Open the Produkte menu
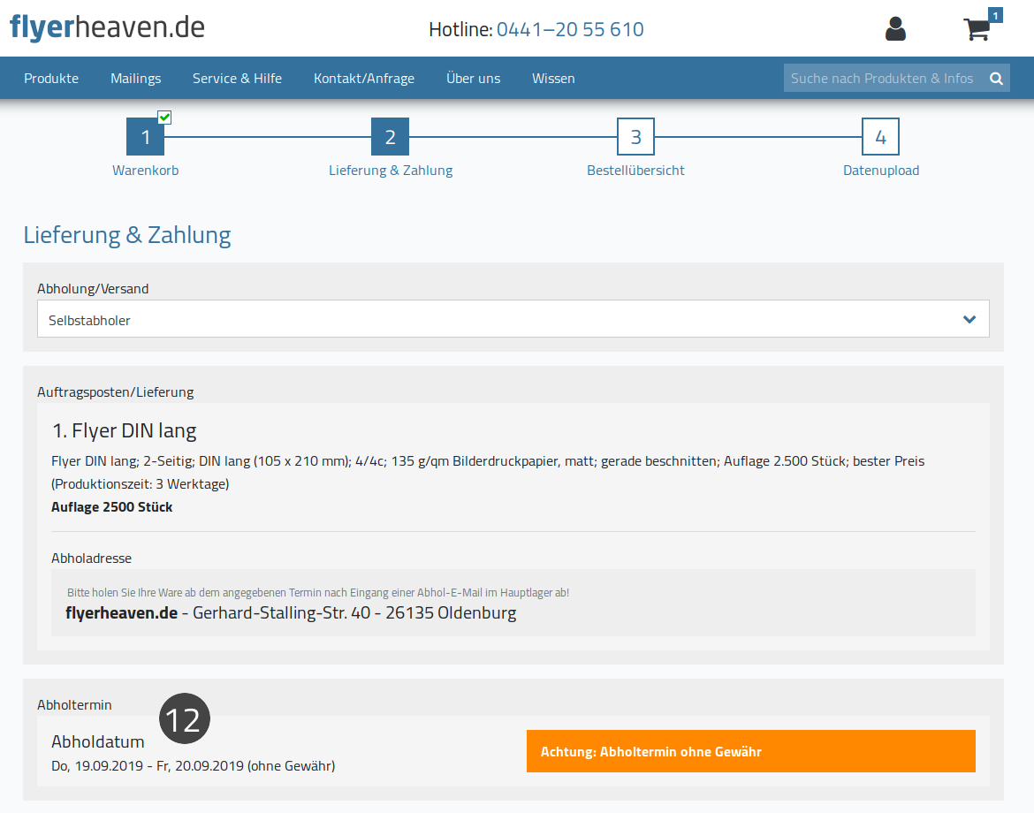 tap(51, 79)
